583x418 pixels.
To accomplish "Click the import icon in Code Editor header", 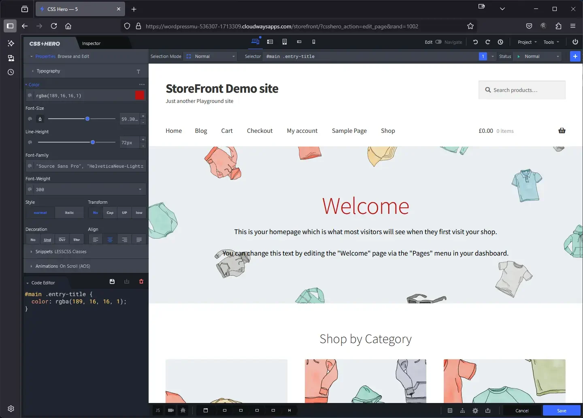I will 127,282.
